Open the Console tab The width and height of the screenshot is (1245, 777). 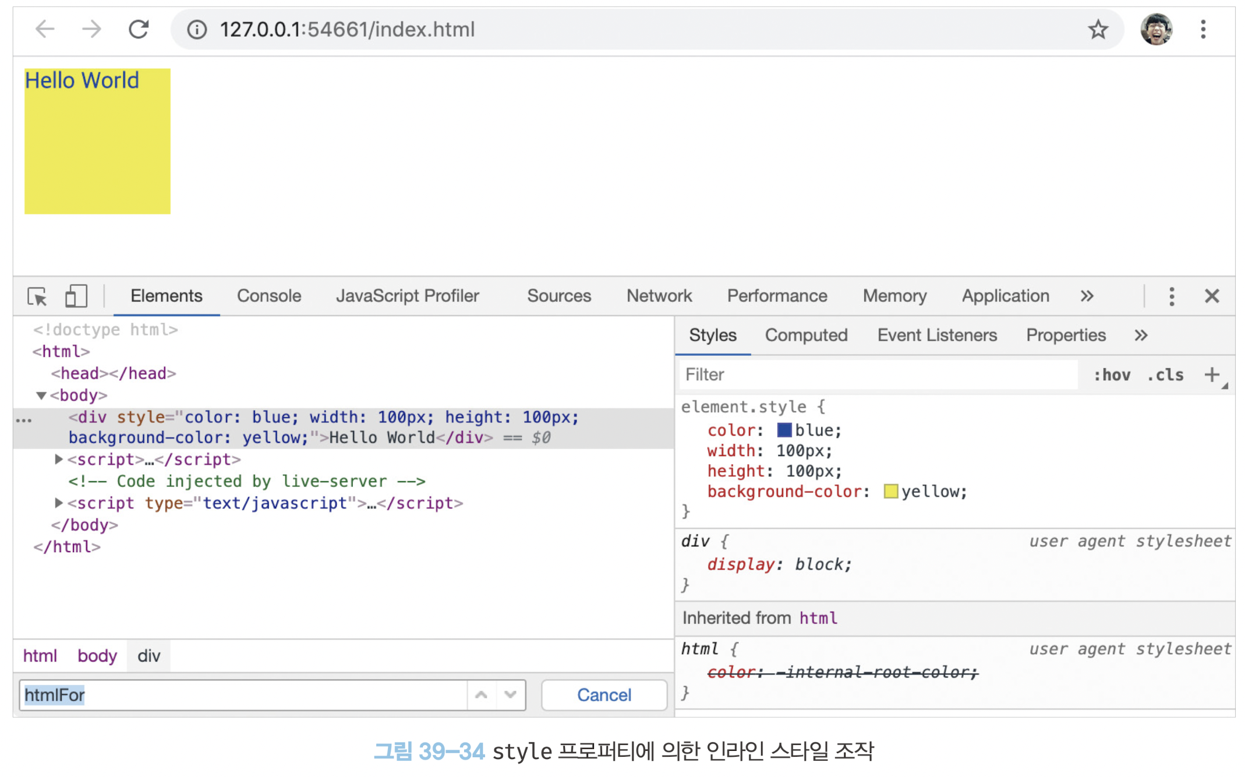[269, 296]
